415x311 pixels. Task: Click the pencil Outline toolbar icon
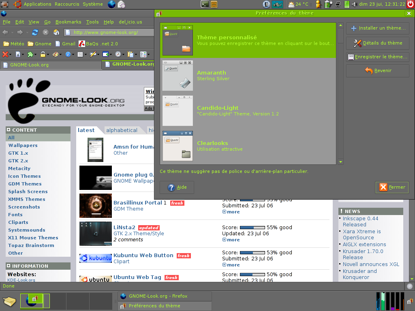(x=93, y=54)
